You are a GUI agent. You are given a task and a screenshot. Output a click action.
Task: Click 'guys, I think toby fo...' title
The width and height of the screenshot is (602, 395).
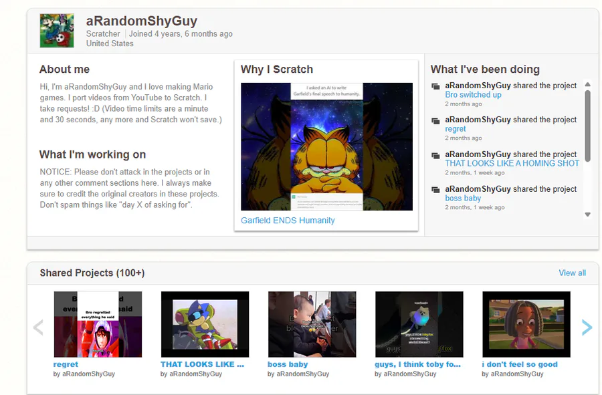pyautogui.click(x=417, y=364)
